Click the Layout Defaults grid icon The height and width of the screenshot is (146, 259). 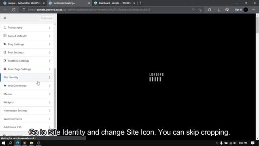pyautogui.click(x=5, y=36)
